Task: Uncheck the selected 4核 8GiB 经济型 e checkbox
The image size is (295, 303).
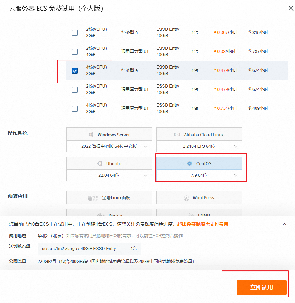Action: pyautogui.click(x=75, y=71)
